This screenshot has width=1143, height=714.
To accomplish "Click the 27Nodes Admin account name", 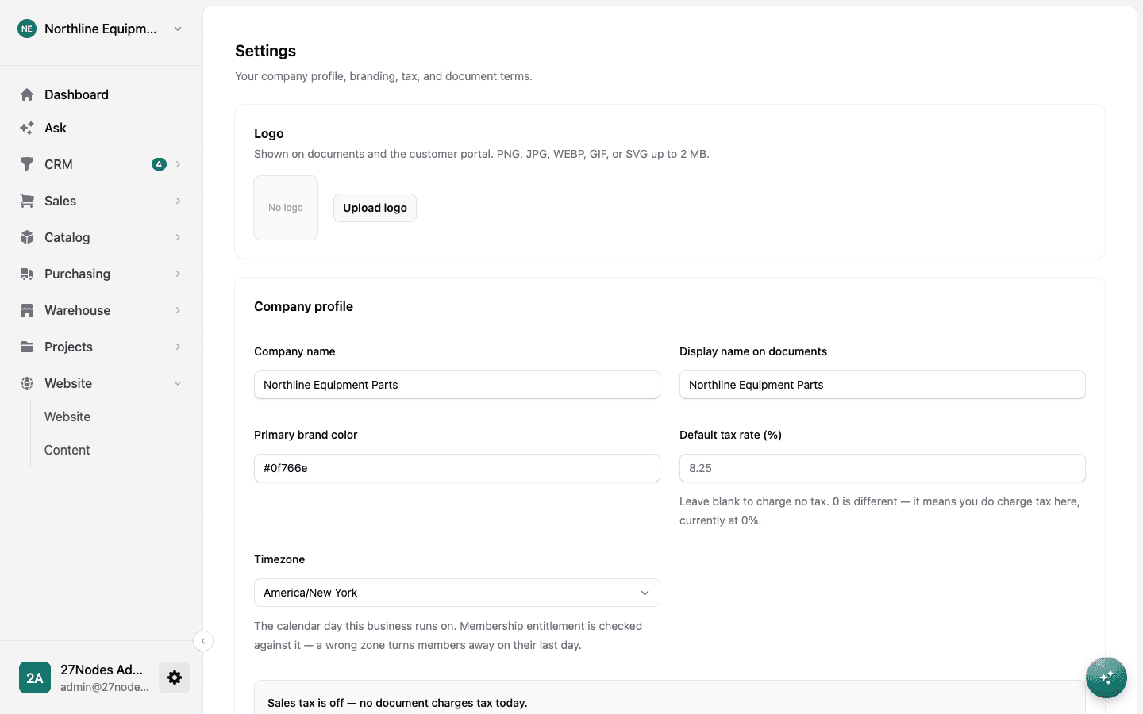I will click(x=102, y=670).
